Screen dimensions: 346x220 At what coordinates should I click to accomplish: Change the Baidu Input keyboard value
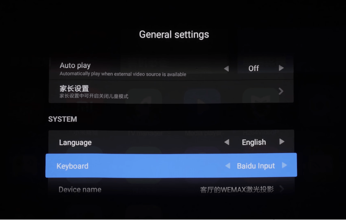tap(256, 166)
